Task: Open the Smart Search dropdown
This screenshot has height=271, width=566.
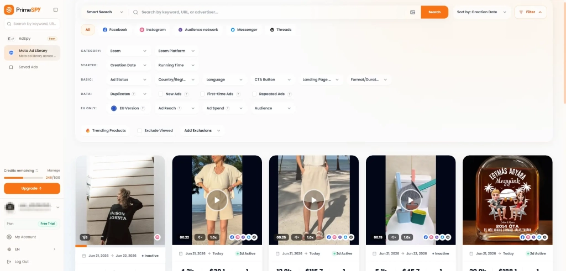Action: pyautogui.click(x=104, y=12)
